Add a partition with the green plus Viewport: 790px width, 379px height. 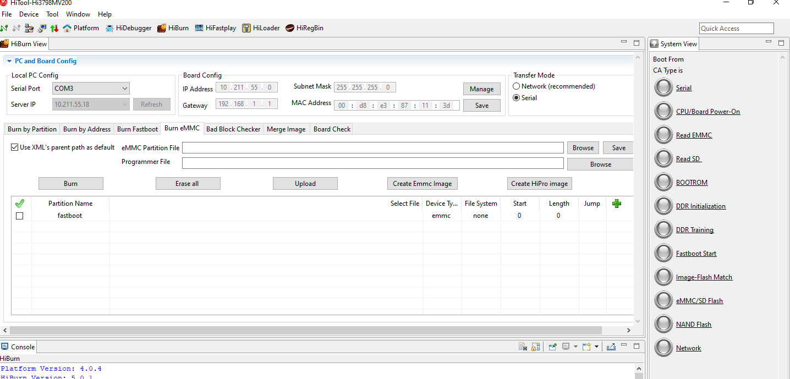click(x=617, y=204)
